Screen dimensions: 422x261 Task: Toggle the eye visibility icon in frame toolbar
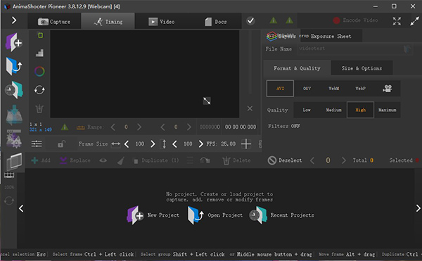(x=103, y=160)
